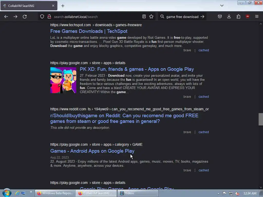The height and width of the screenshot is (197, 263).
Task: Go forward with the browser forward arrow
Action: click(x=15, y=17)
